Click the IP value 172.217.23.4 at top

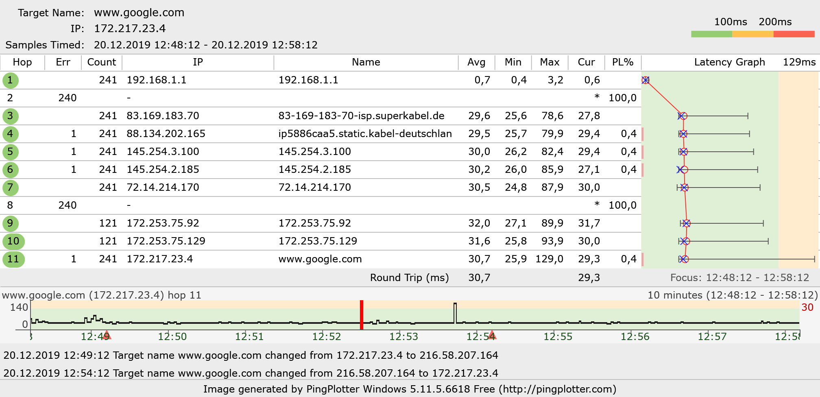click(x=130, y=28)
